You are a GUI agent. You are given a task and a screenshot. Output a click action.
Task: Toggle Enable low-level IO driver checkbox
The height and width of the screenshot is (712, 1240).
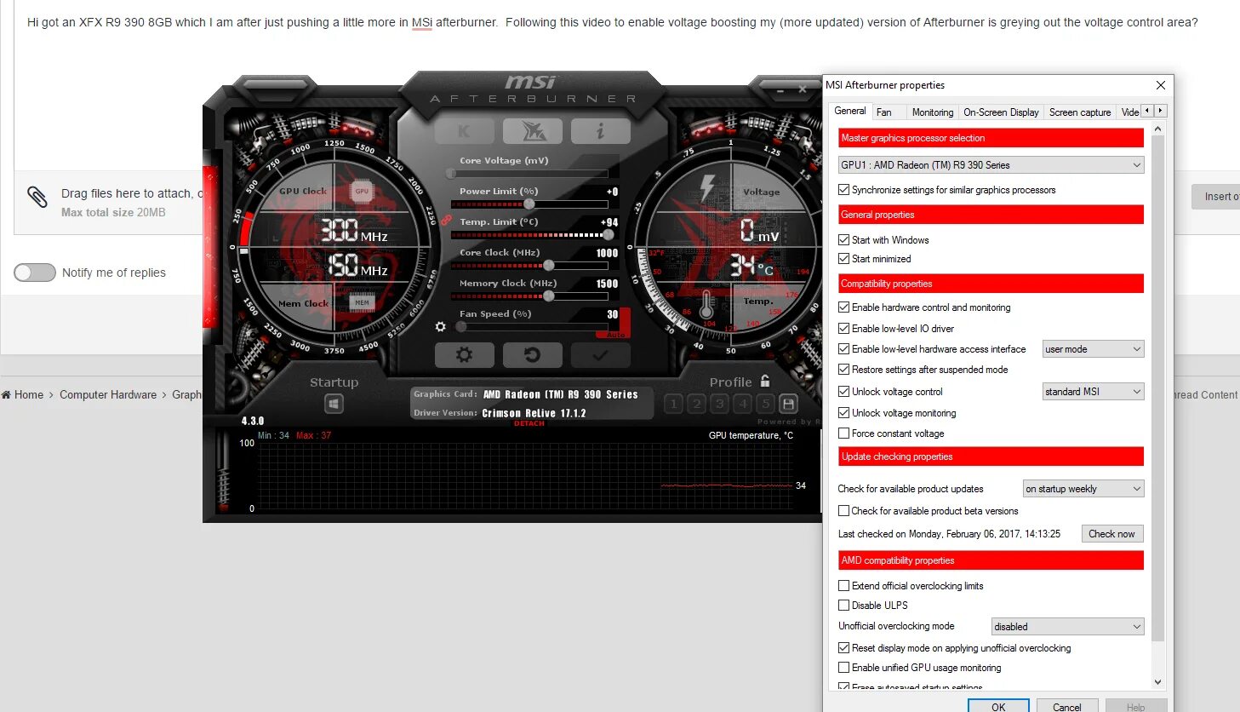click(843, 328)
